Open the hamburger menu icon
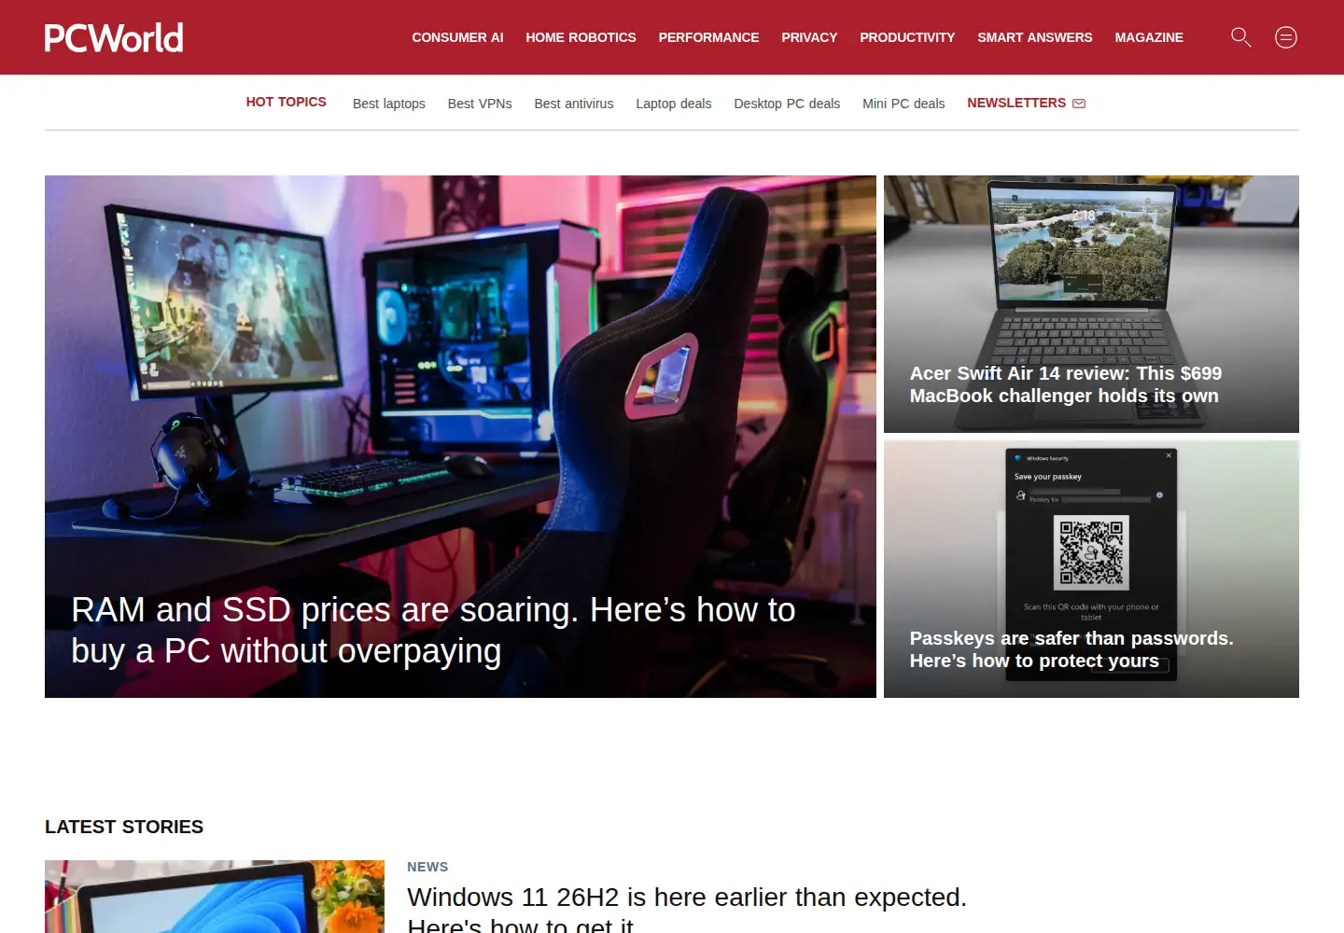 [x=1286, y=37]
